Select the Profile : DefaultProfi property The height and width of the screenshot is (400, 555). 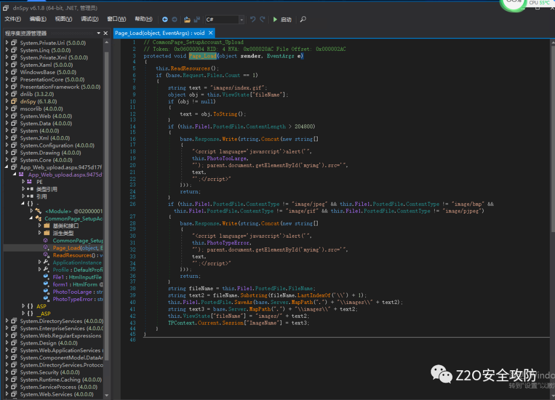[78, 270]
